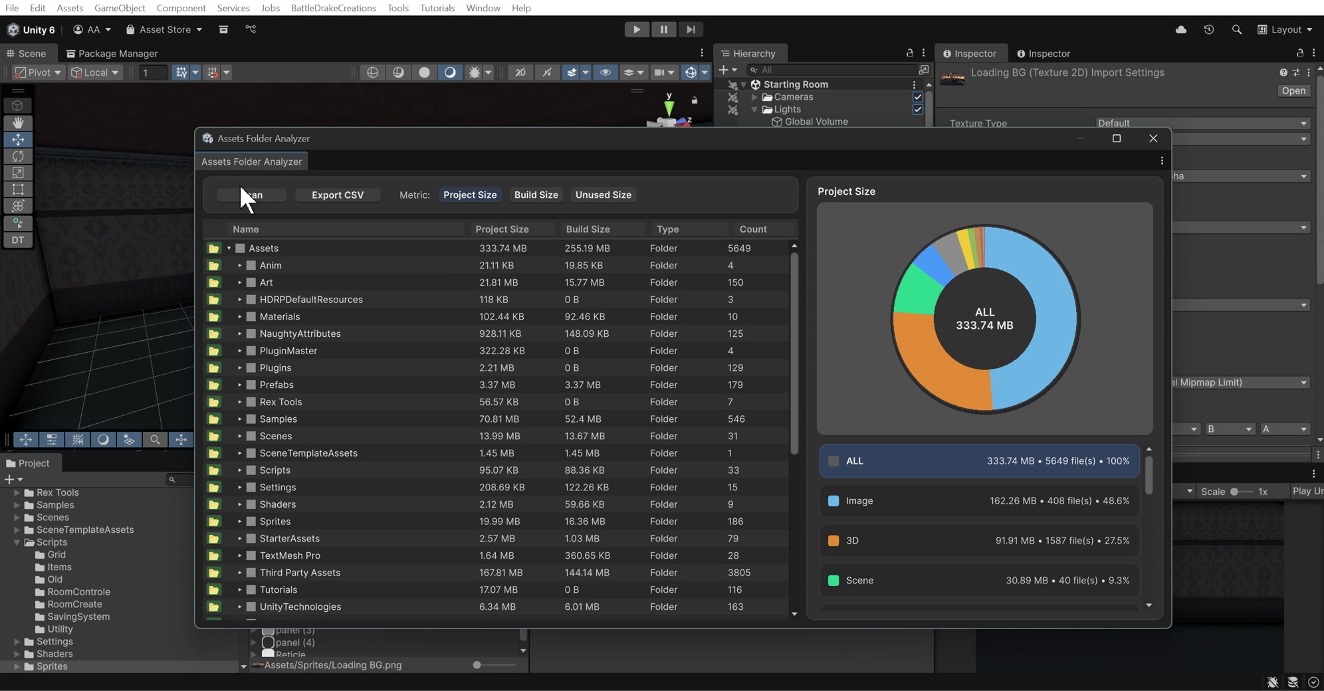Select the Rect transform tool
The width and height of the screenshot is (1324, 691).
(x=18, y=189)
